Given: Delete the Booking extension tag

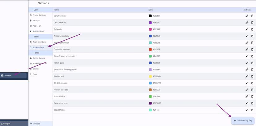Looking at the screenshot, I should tap(252, 43).
